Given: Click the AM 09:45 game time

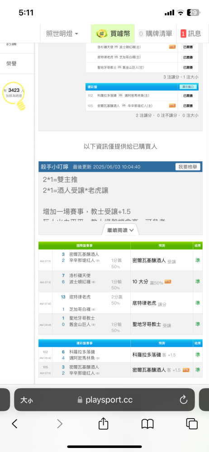Looking at the screenshot, I should (45, 325).
